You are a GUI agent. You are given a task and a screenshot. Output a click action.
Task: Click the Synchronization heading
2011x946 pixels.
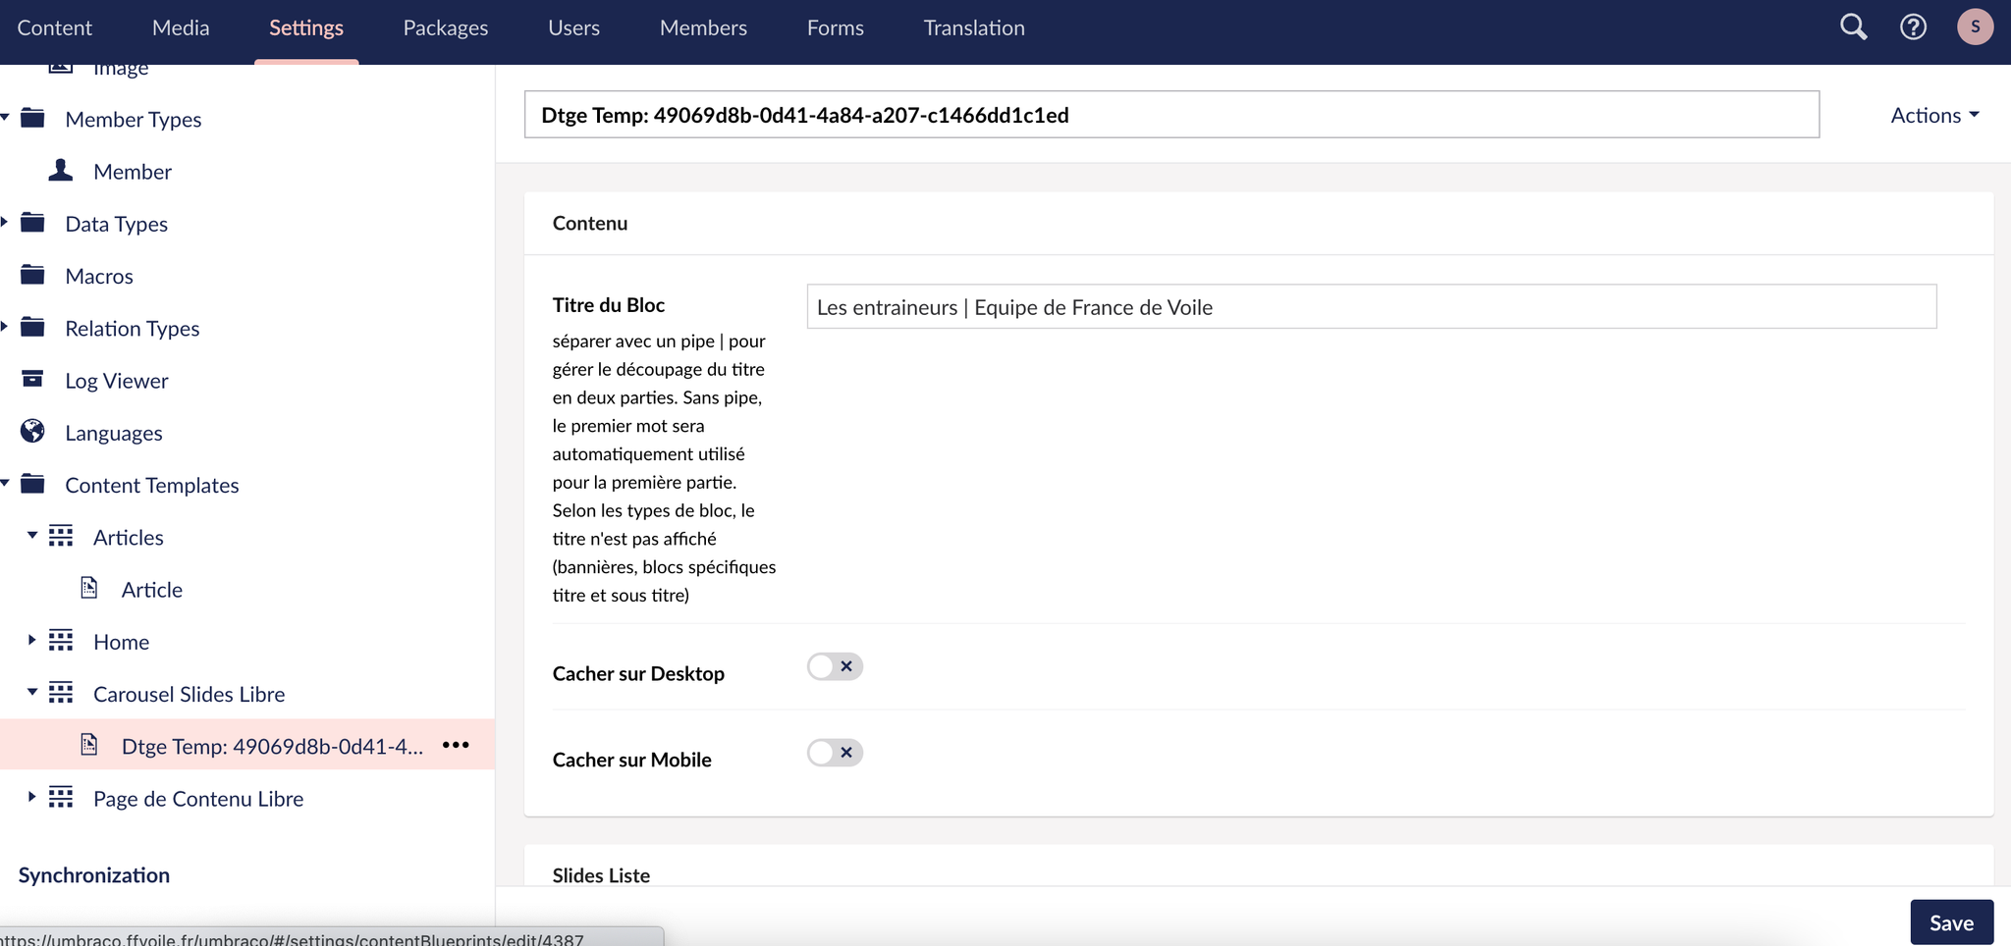(x=94, y=874)
